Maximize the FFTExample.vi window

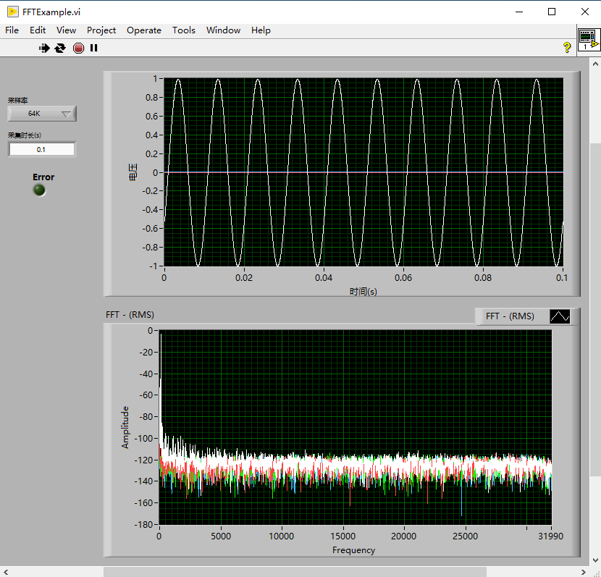[552, 12]
